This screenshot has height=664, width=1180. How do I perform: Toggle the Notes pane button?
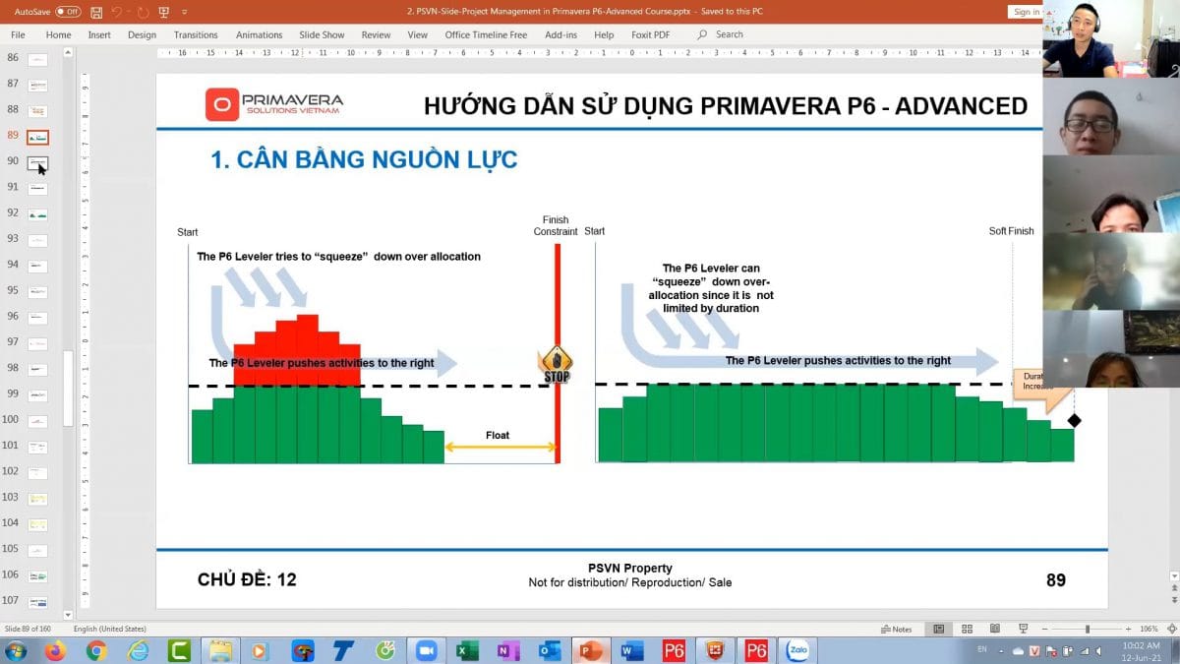coord(896,629)
